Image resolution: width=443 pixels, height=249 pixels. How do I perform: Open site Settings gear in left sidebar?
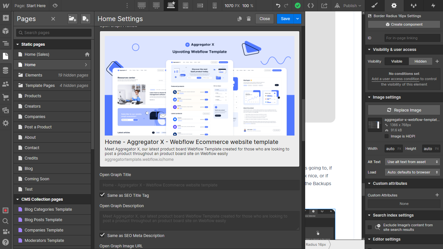click(x=6, y=123)
